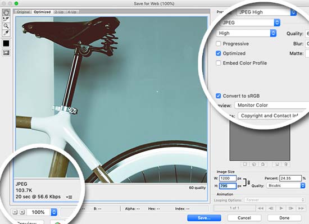Select the Zoom magnifier tool
Image resolution: width=309 pixels, height=224 pixels.
click(6, 26)
